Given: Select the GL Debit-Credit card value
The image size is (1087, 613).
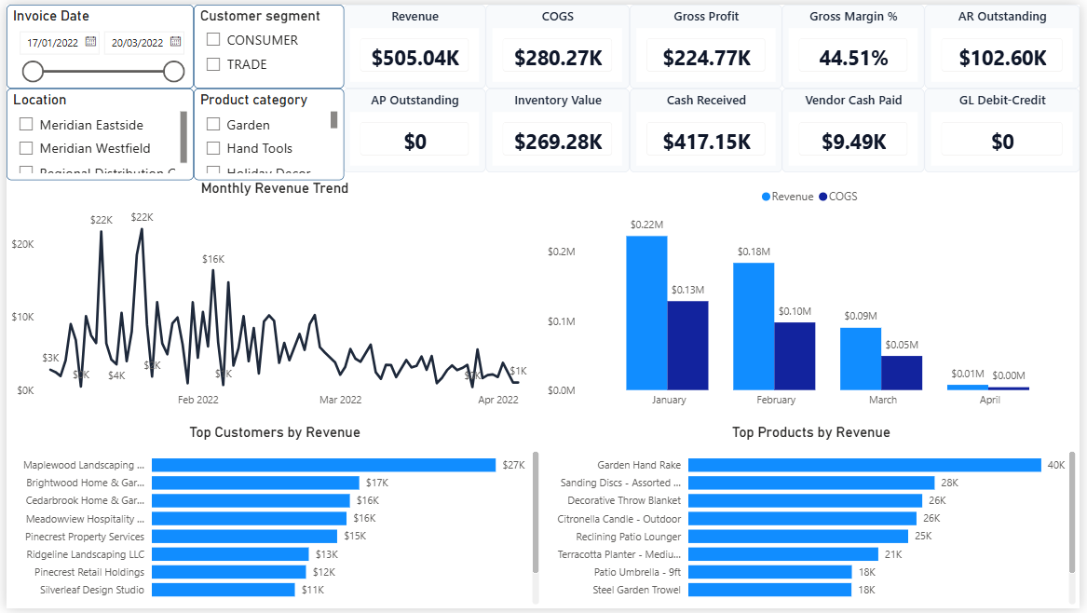Looking at the screenshot, I should click(1002, 142).
